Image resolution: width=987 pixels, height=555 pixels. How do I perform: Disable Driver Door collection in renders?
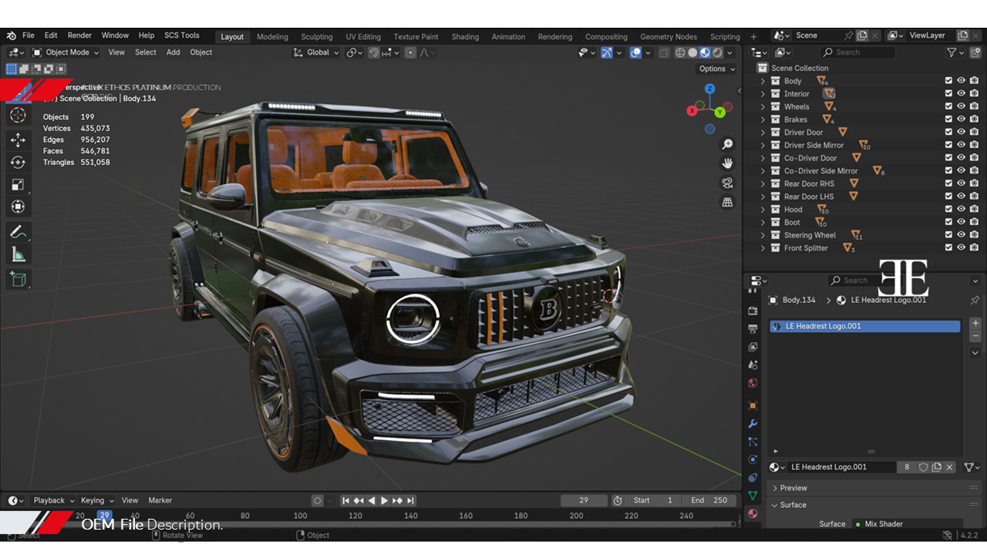[975, 132]
